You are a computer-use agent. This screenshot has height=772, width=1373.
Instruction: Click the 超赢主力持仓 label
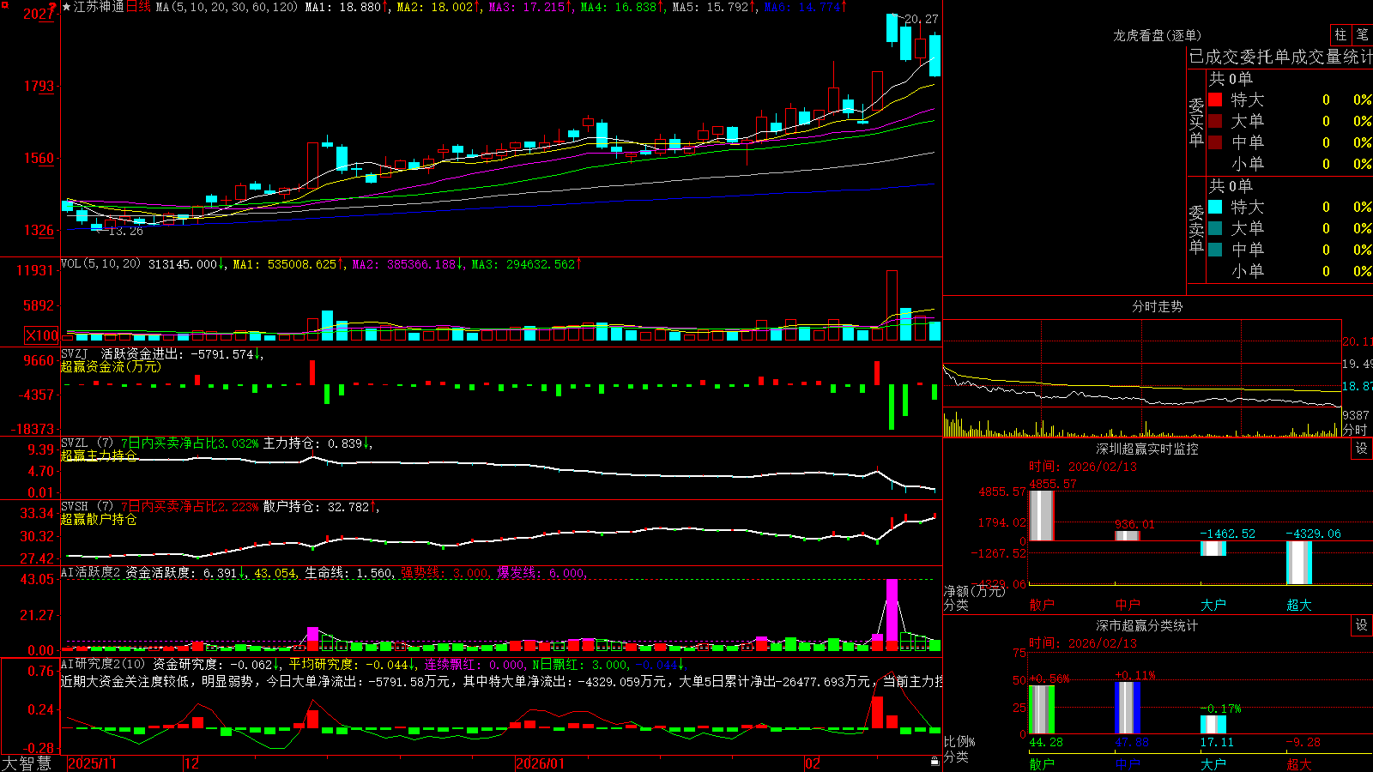click(99, 455)
